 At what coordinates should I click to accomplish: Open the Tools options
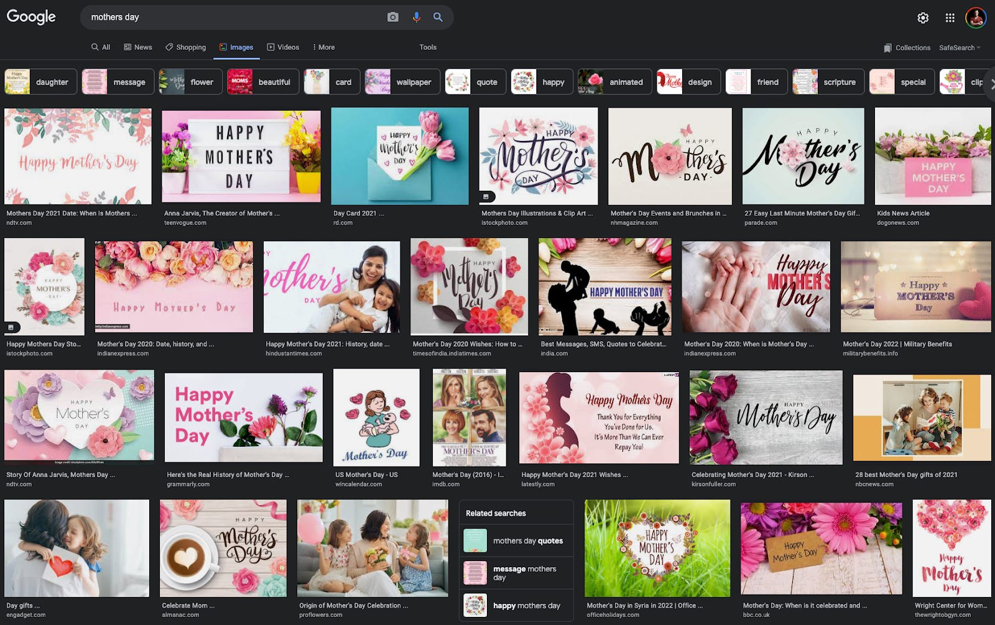[x=428, y=47]
